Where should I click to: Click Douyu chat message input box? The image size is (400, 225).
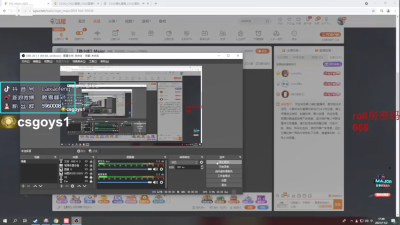(311, 204)
